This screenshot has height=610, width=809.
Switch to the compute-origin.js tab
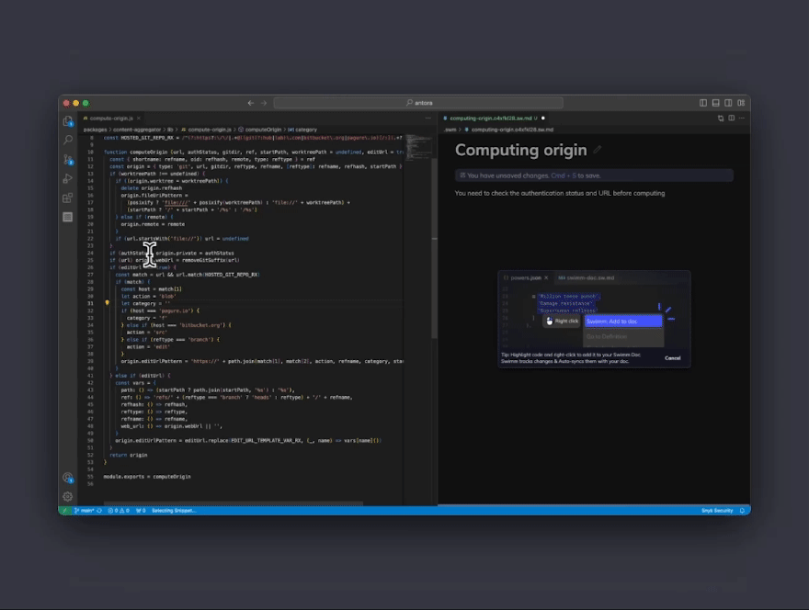(x=110, y=119)
